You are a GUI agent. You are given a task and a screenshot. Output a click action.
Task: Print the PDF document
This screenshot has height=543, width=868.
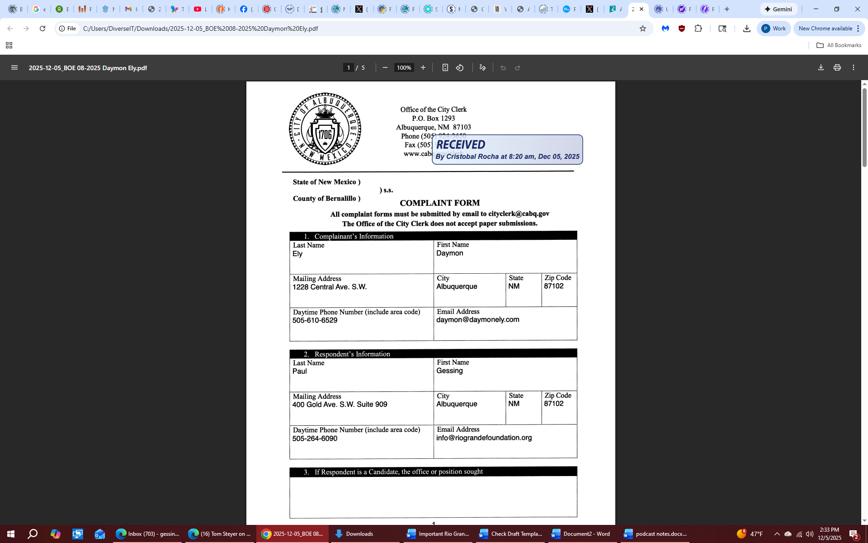(837, 67)
